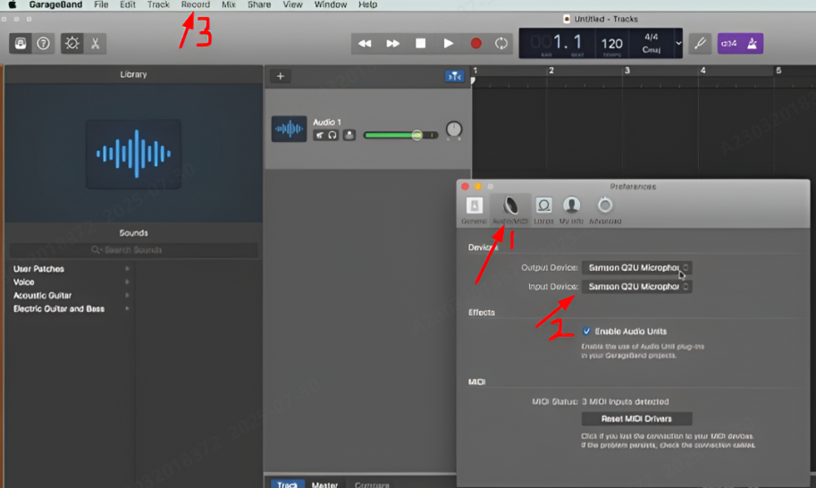Open the LCD display mode dropdown arrow

coord(678,44)
